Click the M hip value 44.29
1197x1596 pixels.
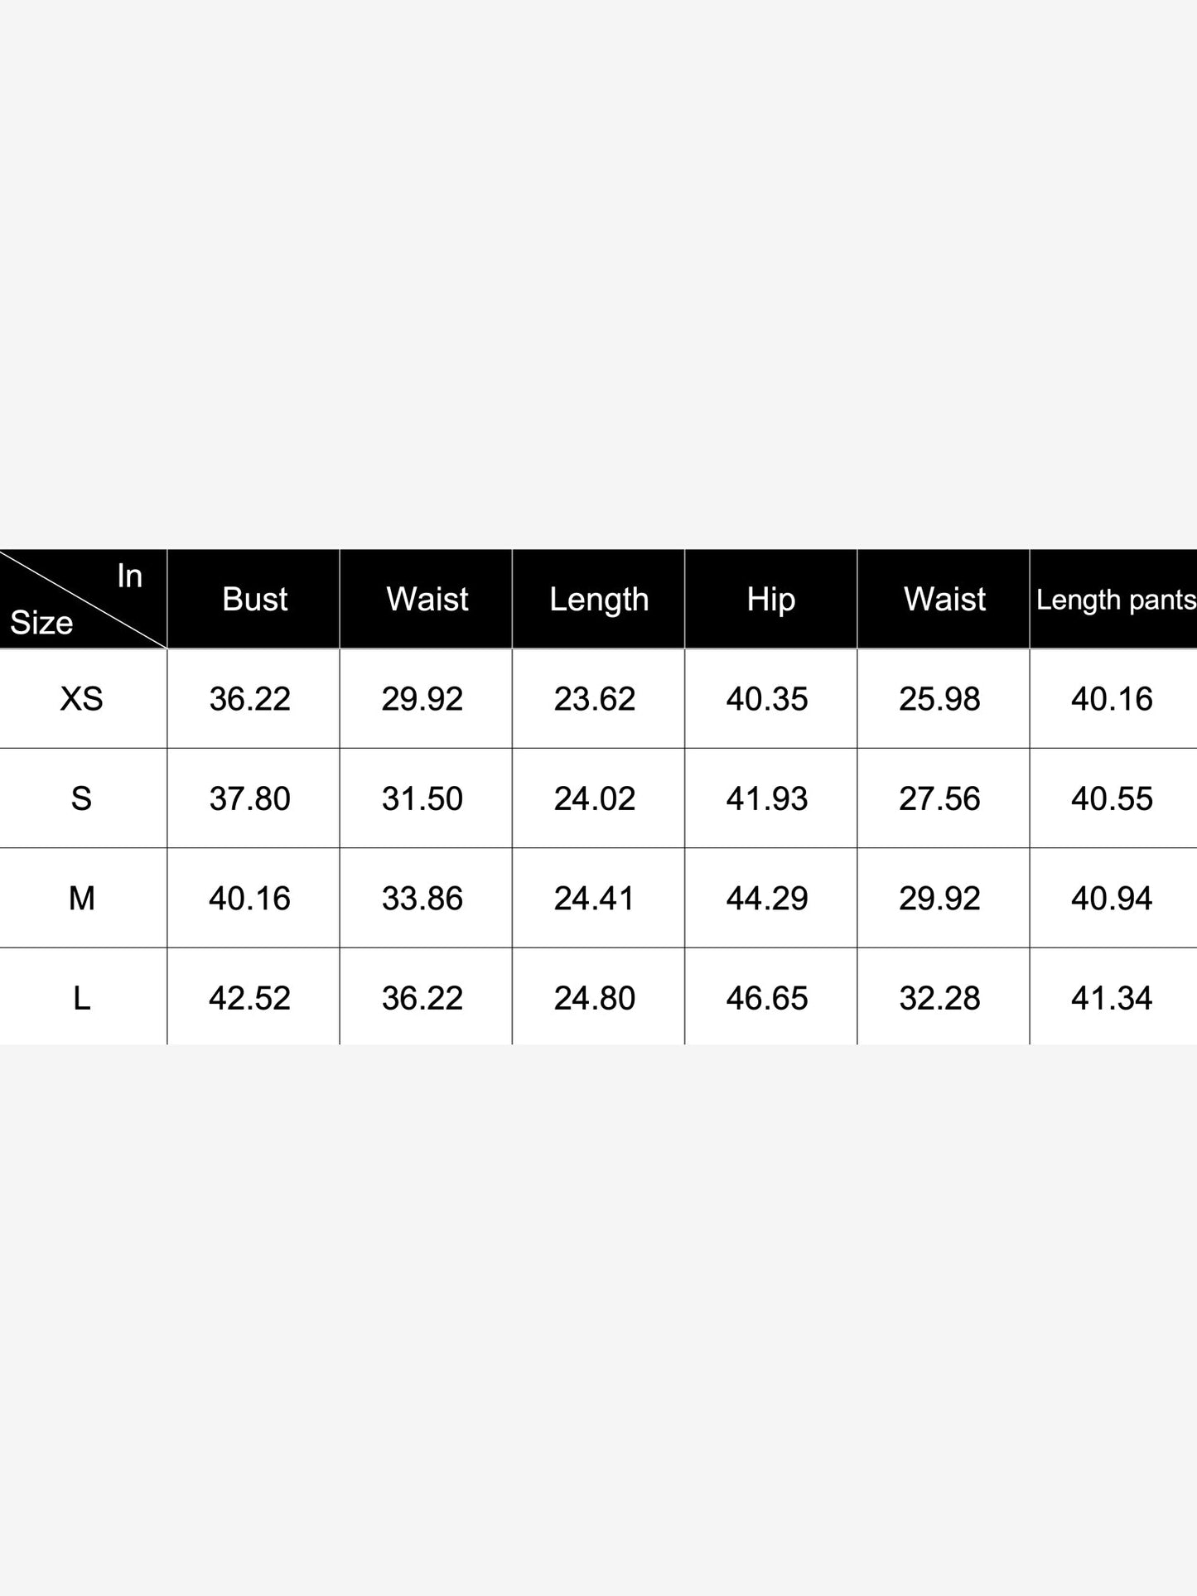click(767, 898)
